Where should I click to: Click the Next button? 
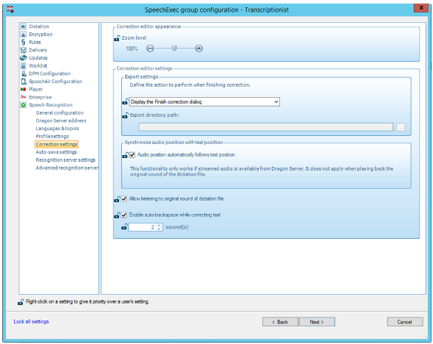coord(317,322)
